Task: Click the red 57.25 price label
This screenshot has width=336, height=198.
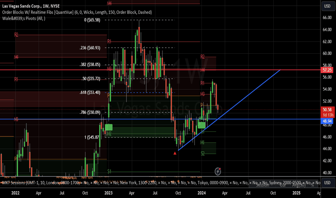Action: (327, 70)
